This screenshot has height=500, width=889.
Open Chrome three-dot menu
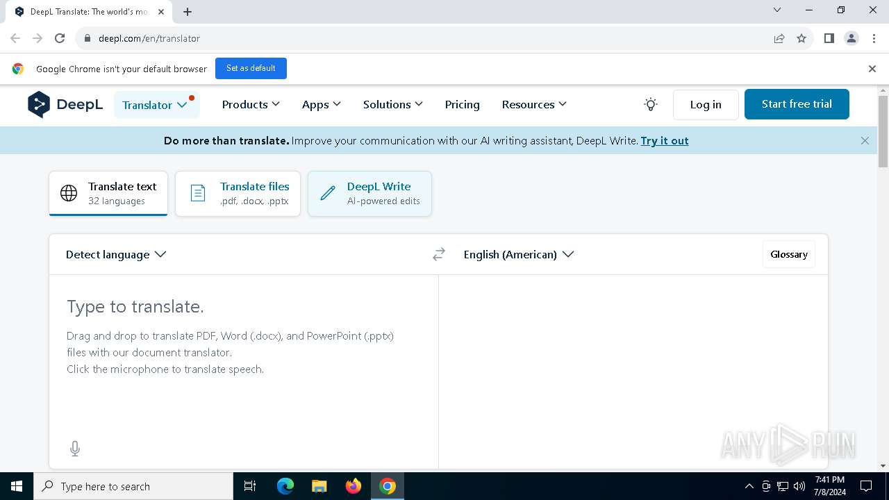[874, 38]
